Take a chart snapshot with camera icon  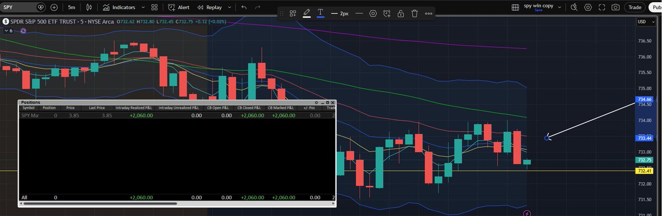coord(615,7)
